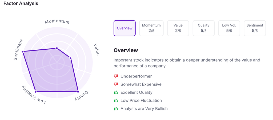The width and height of the screenshot is (273, 120).
Task: Select the Low Vol. 5/5 tab
Action: point(229,28)
